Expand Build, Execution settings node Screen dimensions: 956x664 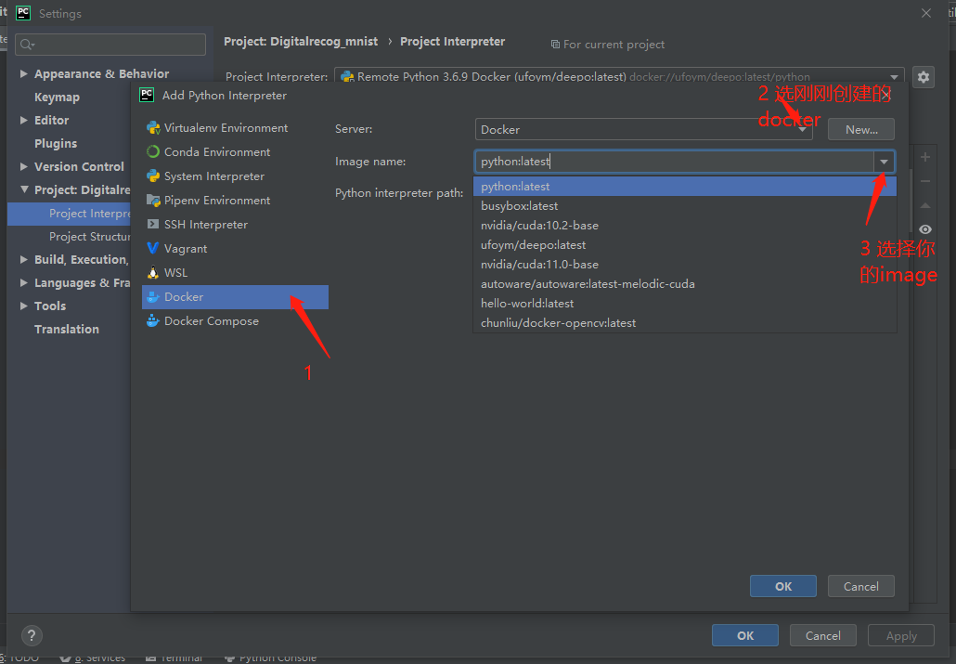click(24, 259)
